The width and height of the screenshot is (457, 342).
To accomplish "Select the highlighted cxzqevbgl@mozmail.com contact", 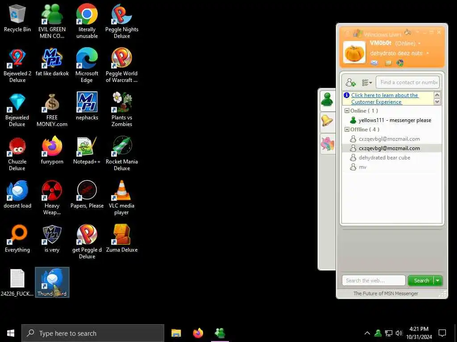I will [392, 148].
